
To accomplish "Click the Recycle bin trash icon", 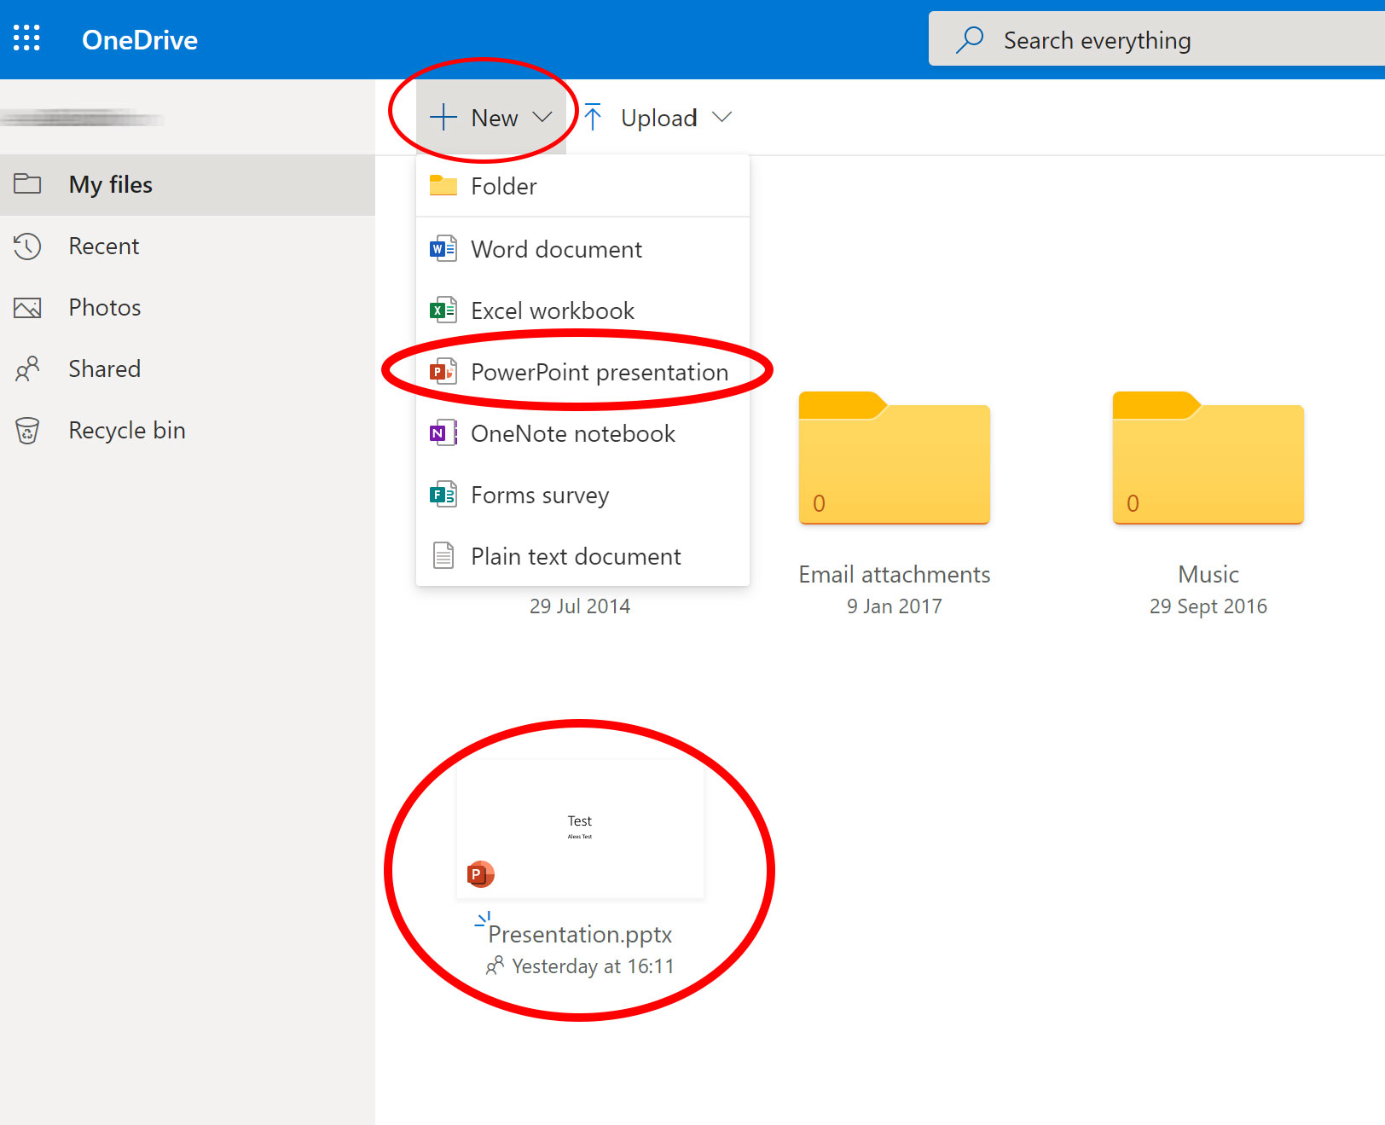I will [27, 431].
